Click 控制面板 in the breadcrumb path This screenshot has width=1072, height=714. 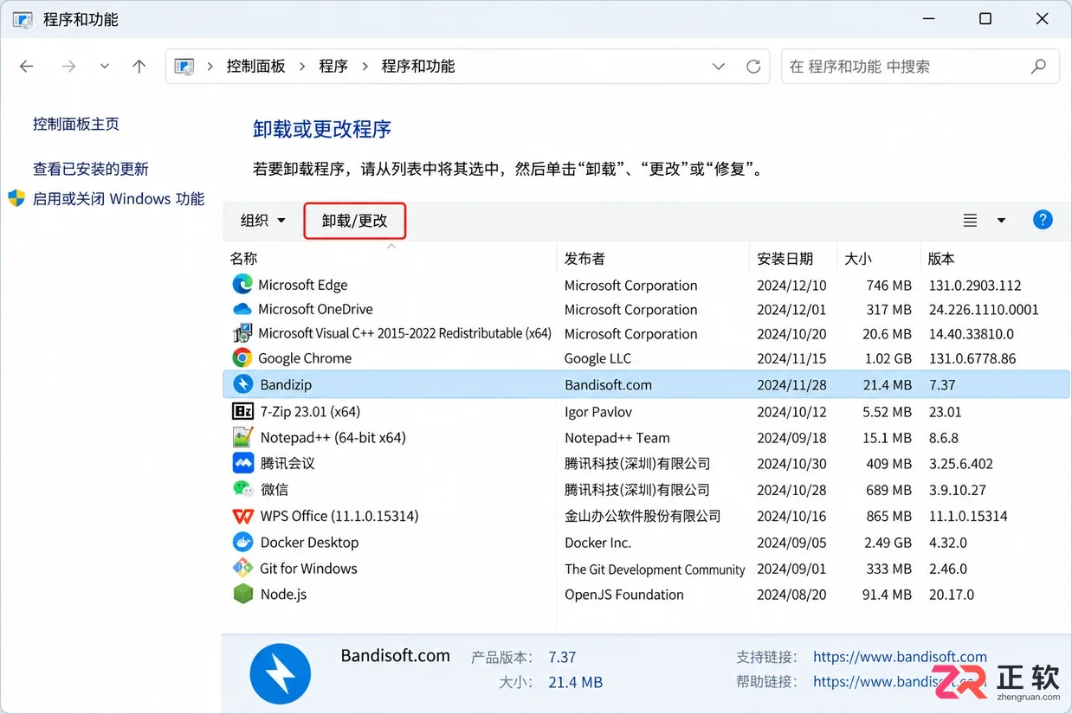click(x=255, y=67)
